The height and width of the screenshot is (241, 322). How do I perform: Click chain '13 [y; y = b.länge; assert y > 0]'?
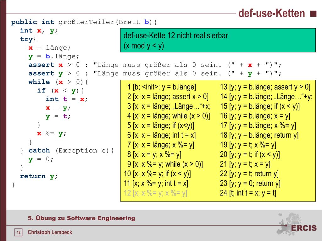[265, 87]
